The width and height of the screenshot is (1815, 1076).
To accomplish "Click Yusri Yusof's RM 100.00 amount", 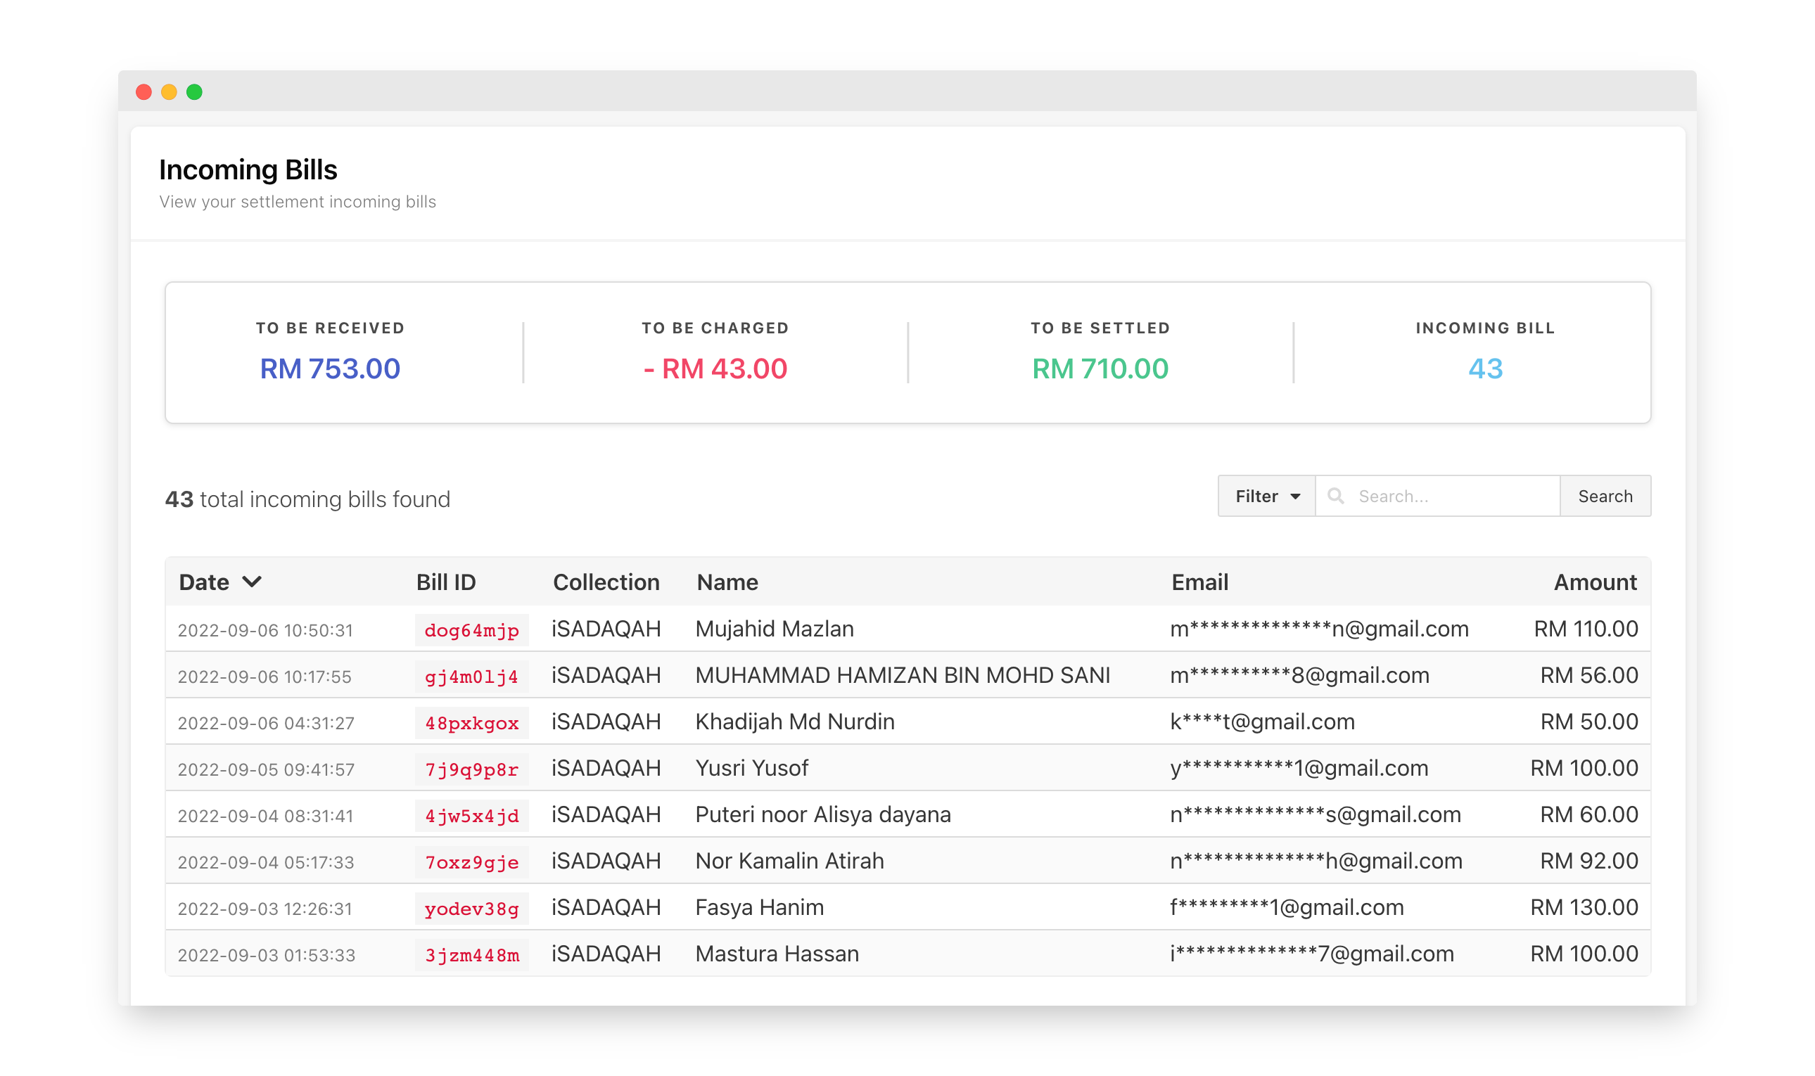I will (1584, 768).
